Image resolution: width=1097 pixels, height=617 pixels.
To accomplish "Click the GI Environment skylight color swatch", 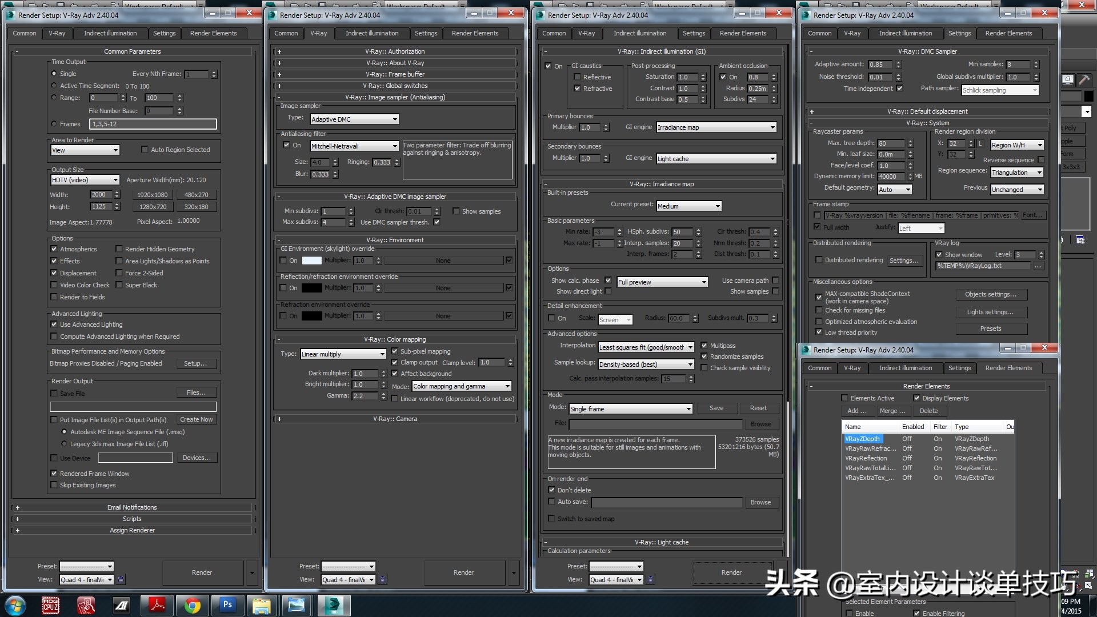I will point(311,261).
